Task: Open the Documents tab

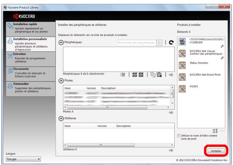Action: coord(31,74)
